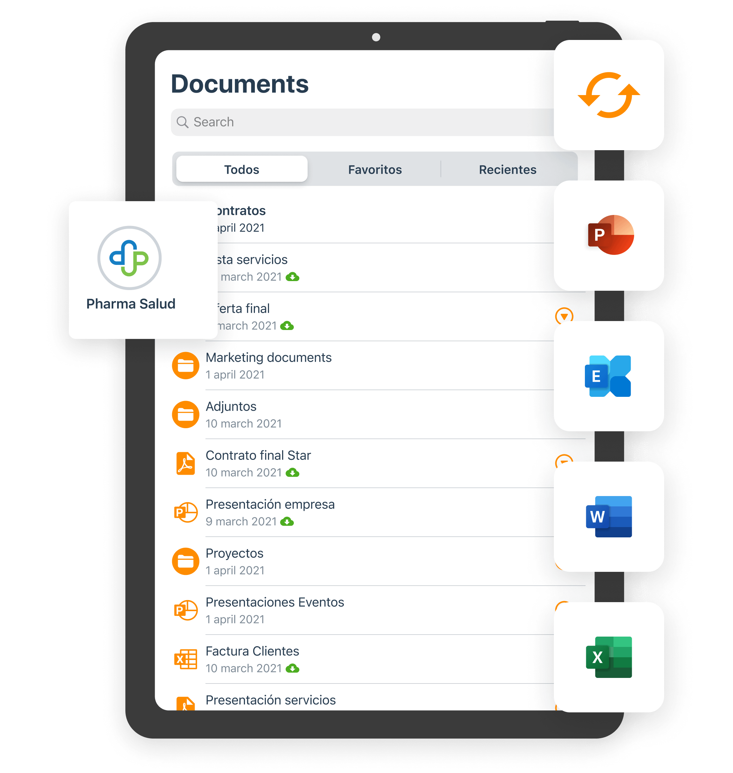Open Contrato final Star title
Image resolution: width=733 pixels, height=773 pixels.
coord(258,455)
